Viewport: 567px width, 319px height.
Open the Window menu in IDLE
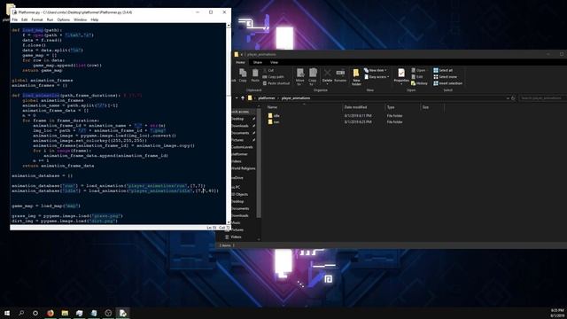(81, 19)
